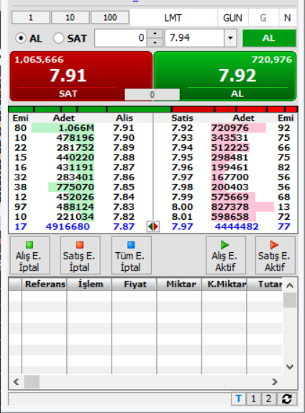Cancel buy orders with Alış E. İptal

[x=29, y=255]
